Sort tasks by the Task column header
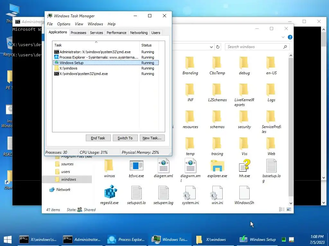This screenshot has width=329, height=246. 96,45
